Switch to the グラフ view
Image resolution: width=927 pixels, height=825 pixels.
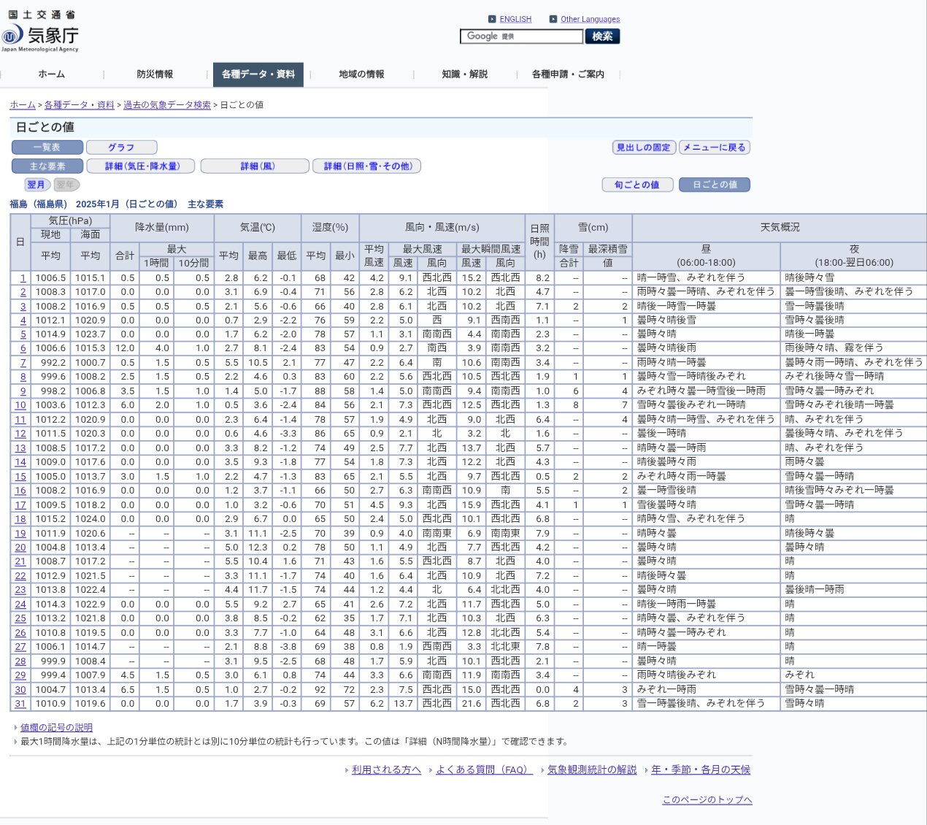coord(121,147)
